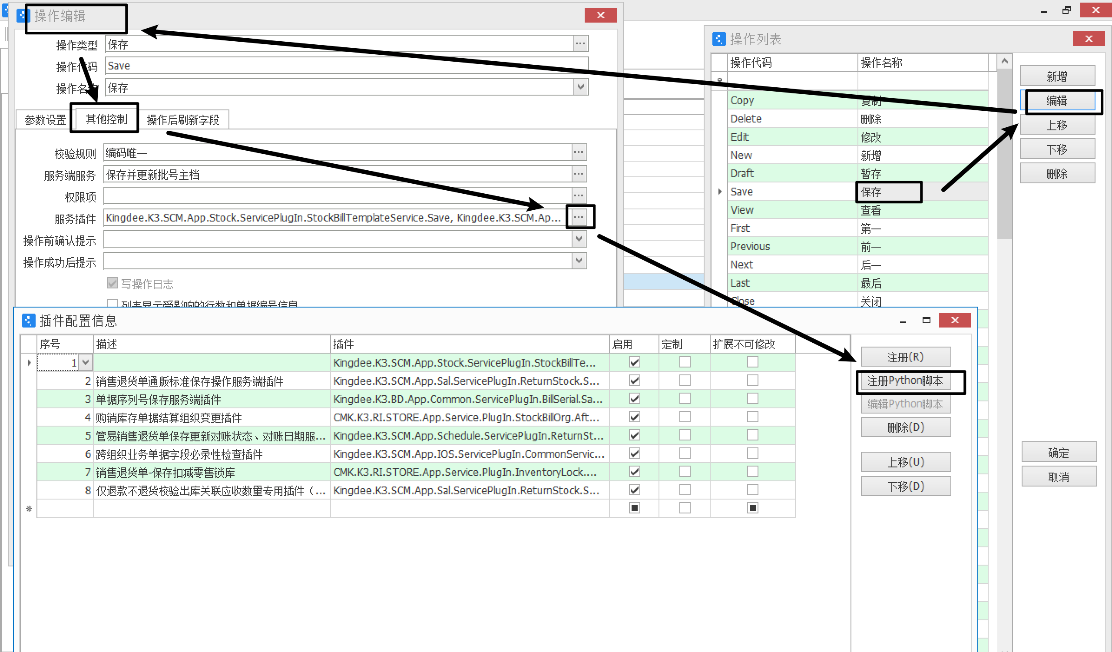Screen dimensions: 1112x652
Task: Select the Copy row in 操作列表
Action: [857, 101]
